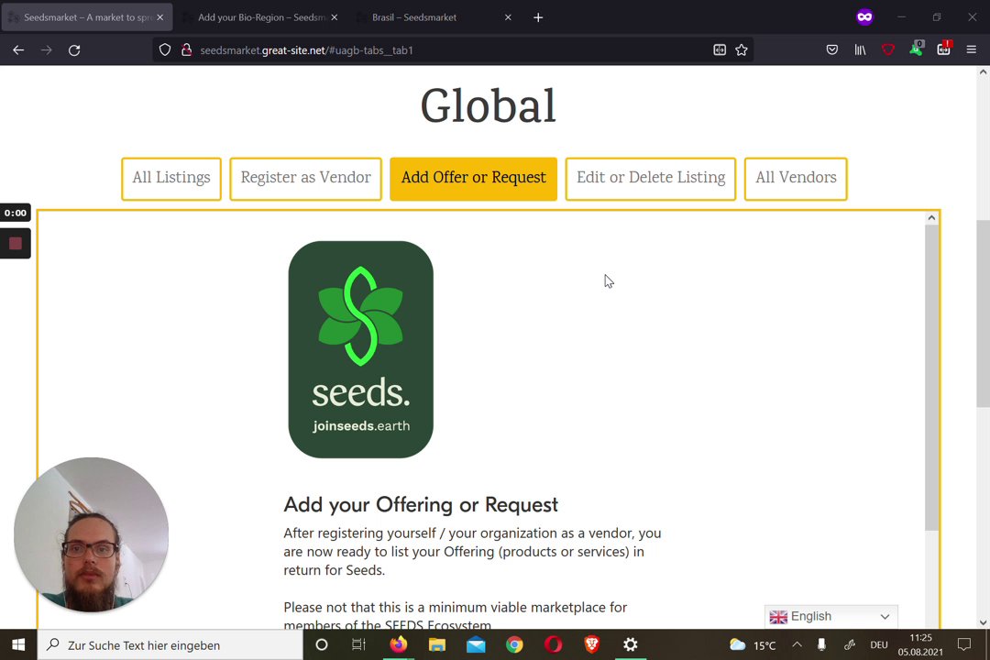Open Chrome from the taskbar
The image size is (990, 660).
514,644
